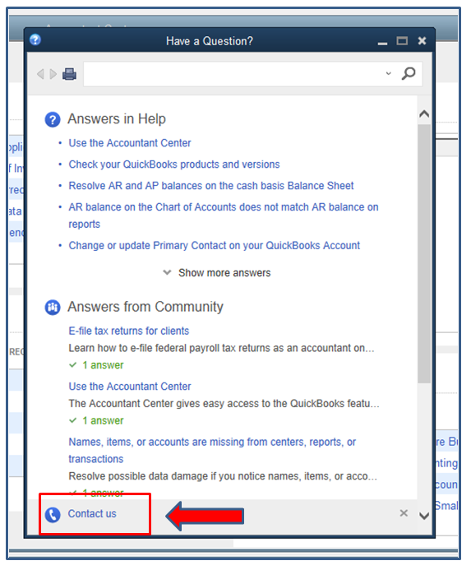Open E-file tax returns for clients
The height and width of the screenshot is (570, 471).
pos(129,331)
